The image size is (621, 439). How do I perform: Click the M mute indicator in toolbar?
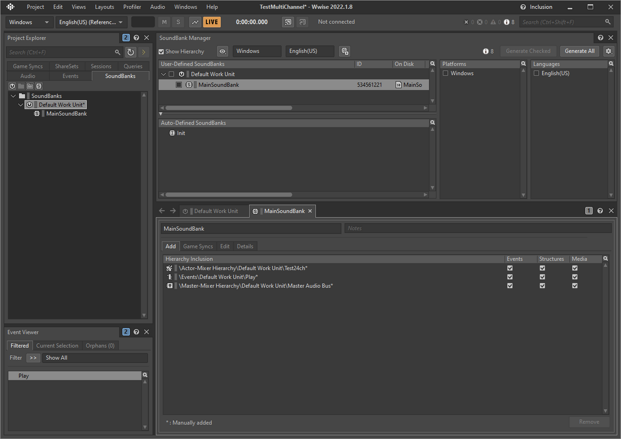pos(165,22)
